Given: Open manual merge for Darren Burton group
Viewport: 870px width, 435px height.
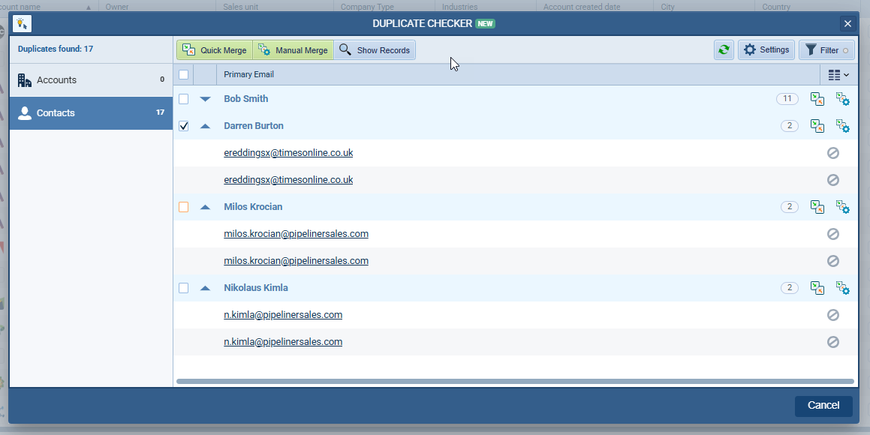Looking at the screenshot, I should click(843, 126).
